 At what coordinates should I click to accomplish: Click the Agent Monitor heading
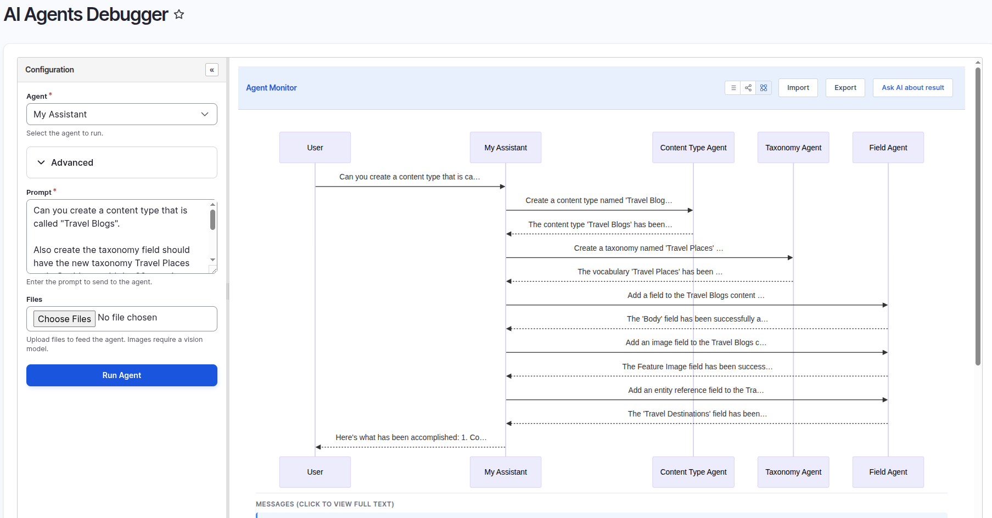coord(271,88)
